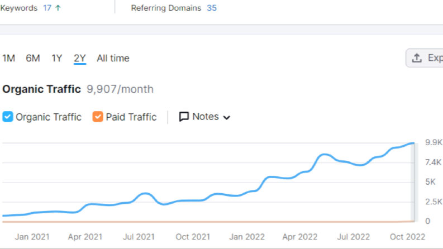Click the Keywords label
Viewport: 443px width, 249px height.
point(18,8)
